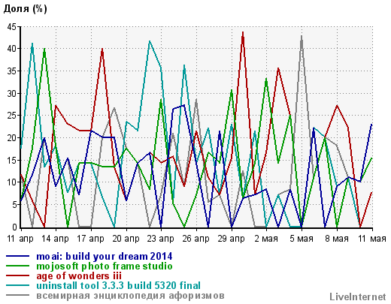The height and width of the screenshot is (304, 391).
Task: Click the 'mojosoft photo frame studio' legend label
Action: click(105, 266)
